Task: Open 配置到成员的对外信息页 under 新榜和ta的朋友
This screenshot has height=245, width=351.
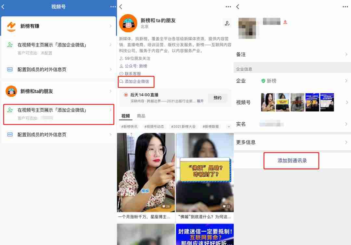Action: pos(58,134)
